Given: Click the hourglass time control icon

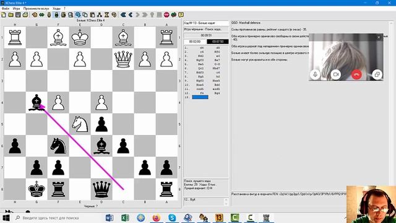Looking at the screenshot, I should click(x=107, y=15).
